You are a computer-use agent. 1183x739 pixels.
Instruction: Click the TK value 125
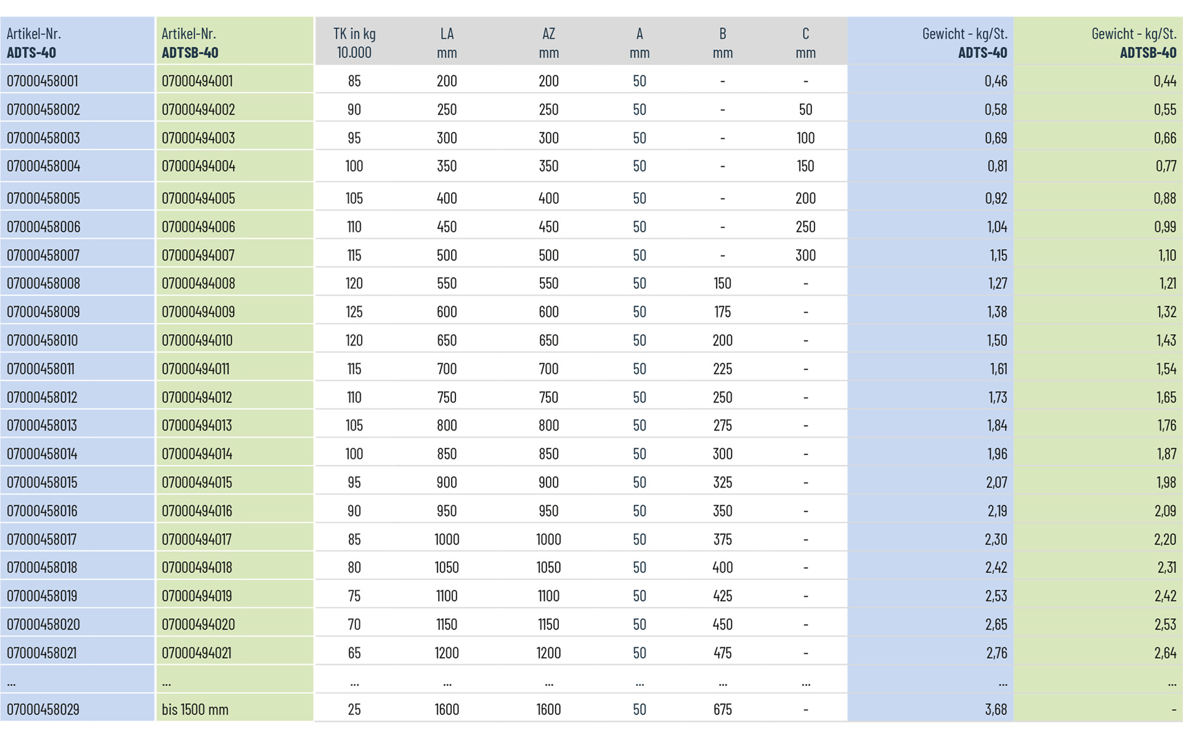coord(354,312)
